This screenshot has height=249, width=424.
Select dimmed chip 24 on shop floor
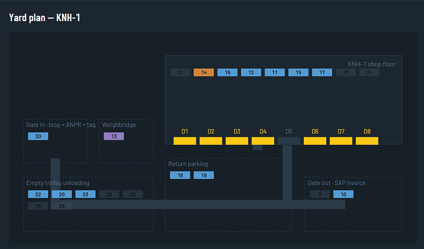pos(370,72)
